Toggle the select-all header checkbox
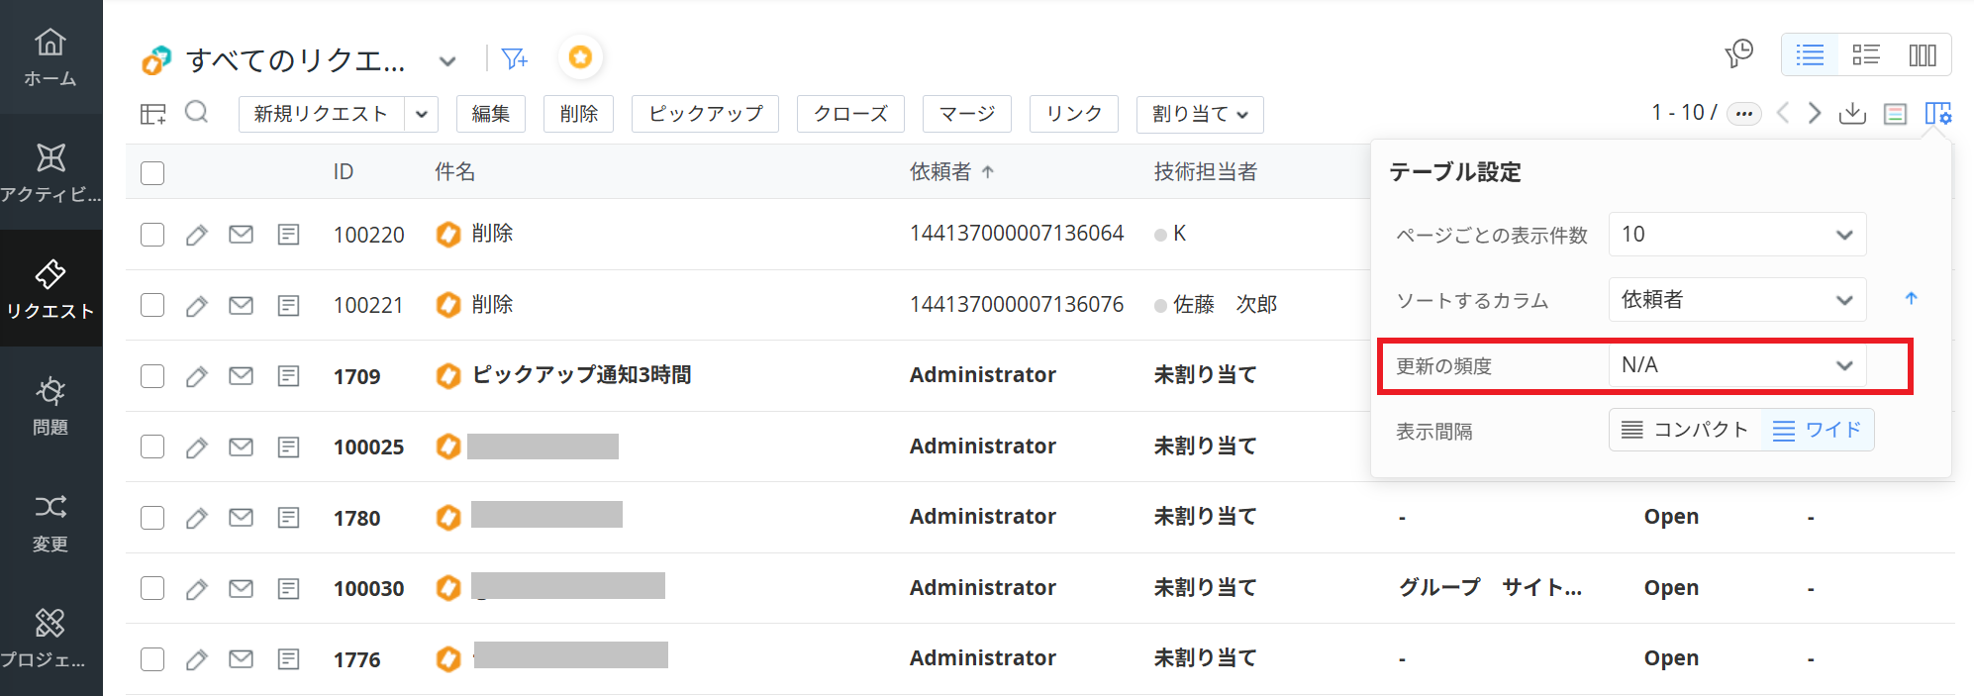 click(152, 173)
